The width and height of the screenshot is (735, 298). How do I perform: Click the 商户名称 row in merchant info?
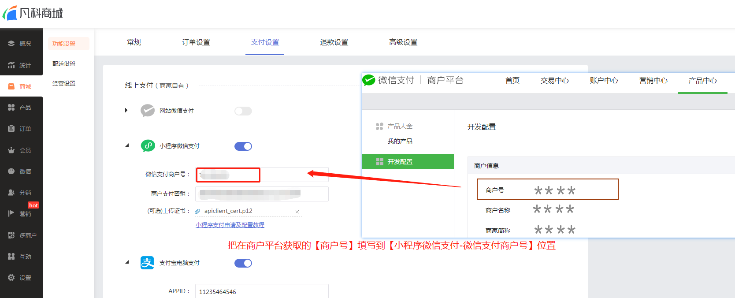[x=530, y=210]
